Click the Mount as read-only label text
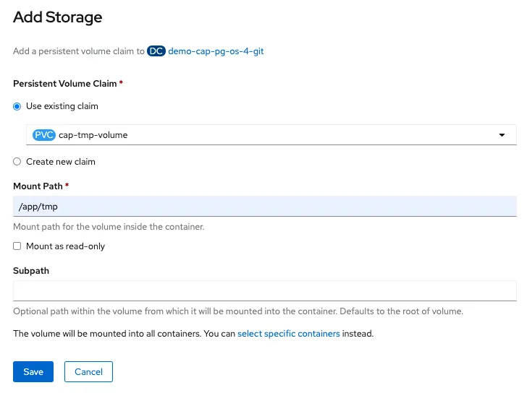This screenshot has width=527, height=393. coord(65,246)
